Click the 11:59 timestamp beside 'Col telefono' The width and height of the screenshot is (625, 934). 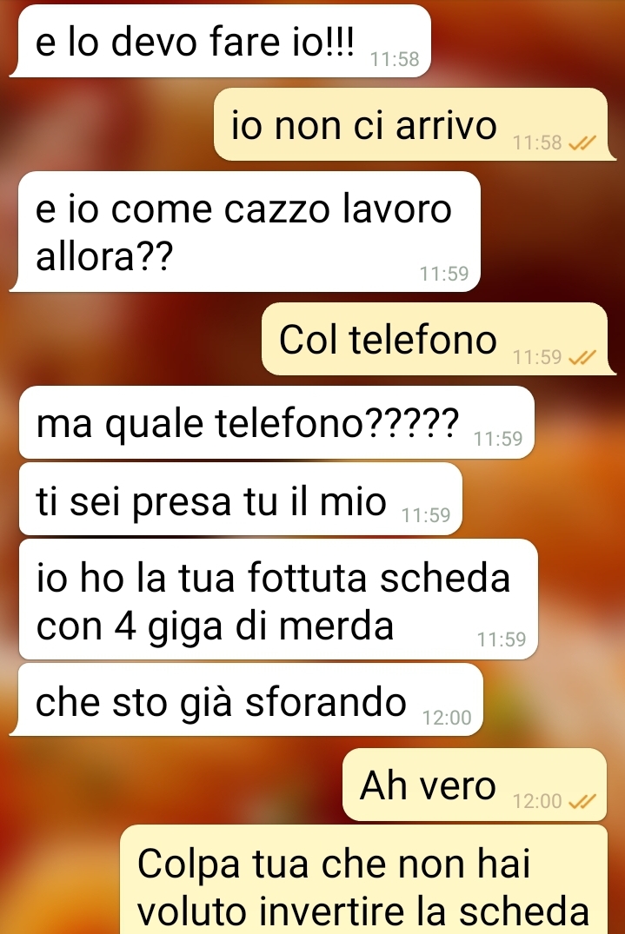point(537,357)
